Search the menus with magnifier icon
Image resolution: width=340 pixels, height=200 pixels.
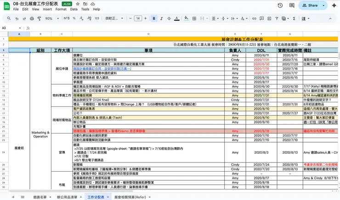pyautogui.click(x=9, y=18)
